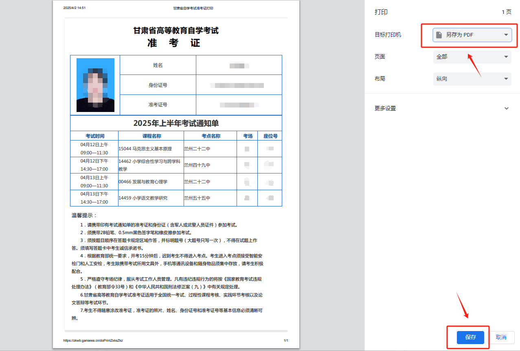
Task: Expand the 更多设置 section label
Action: tap(385, 108)
